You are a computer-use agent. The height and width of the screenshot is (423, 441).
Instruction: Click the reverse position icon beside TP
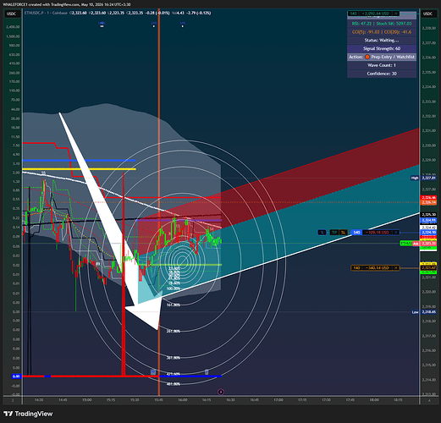click(322, 233)
